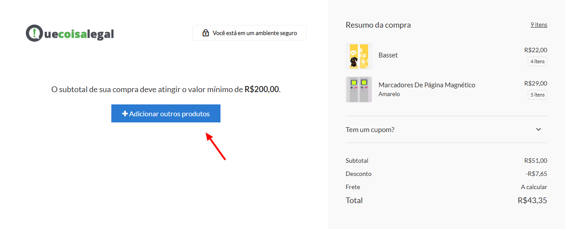Click the Tem um cupom? label
The image size is (565, 229).
[370, 129]
